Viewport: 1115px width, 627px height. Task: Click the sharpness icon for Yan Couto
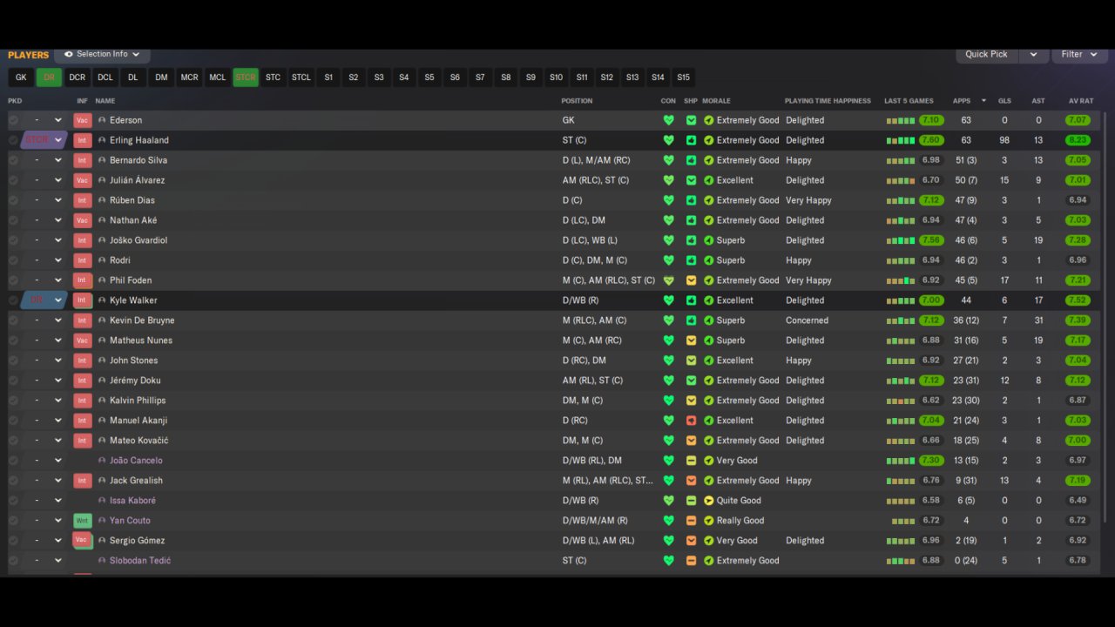691,521
